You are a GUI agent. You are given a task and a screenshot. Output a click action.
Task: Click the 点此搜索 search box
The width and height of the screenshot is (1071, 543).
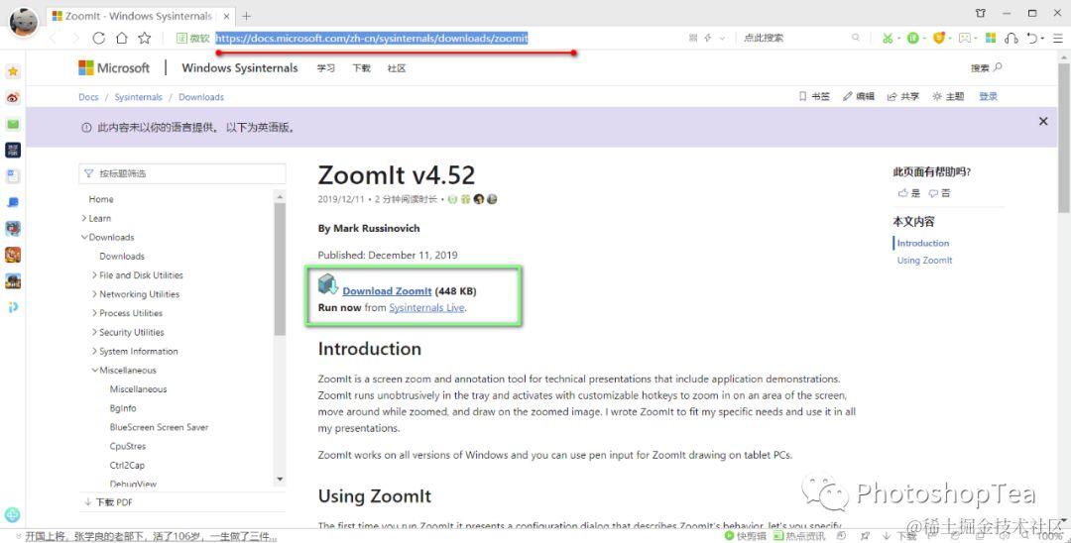tap(794, 39)
